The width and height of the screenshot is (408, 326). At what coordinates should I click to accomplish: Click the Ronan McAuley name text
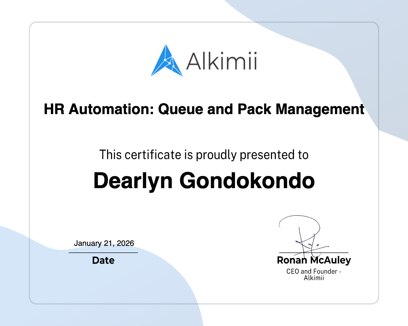coord(314,260)
